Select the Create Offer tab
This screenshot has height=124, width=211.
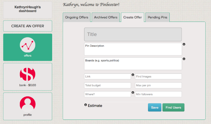click(133, 17)
